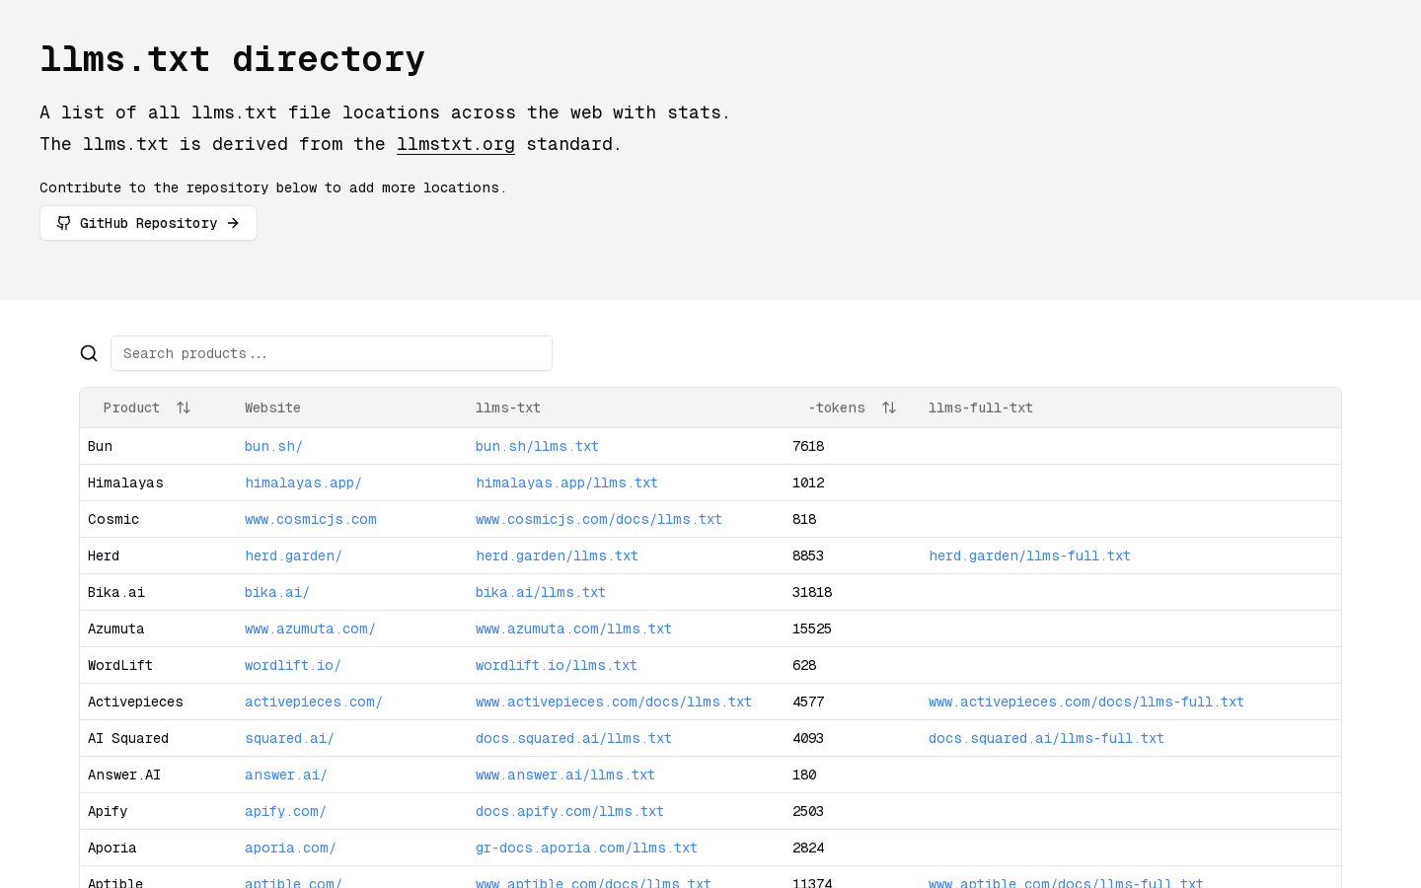Click the magnifying glass search icon
Screen dimensions: 1421x888
click(88, 352)
